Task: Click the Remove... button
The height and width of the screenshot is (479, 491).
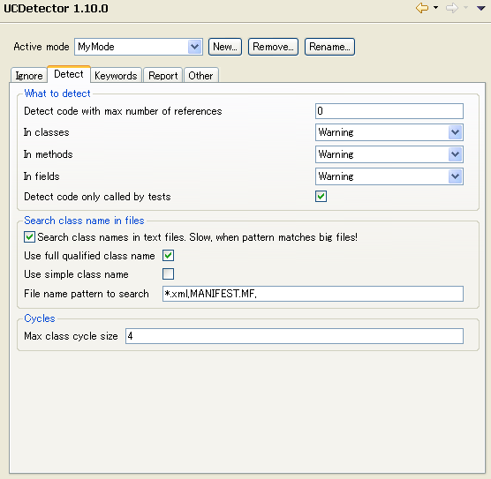Action: pos(273,47)
